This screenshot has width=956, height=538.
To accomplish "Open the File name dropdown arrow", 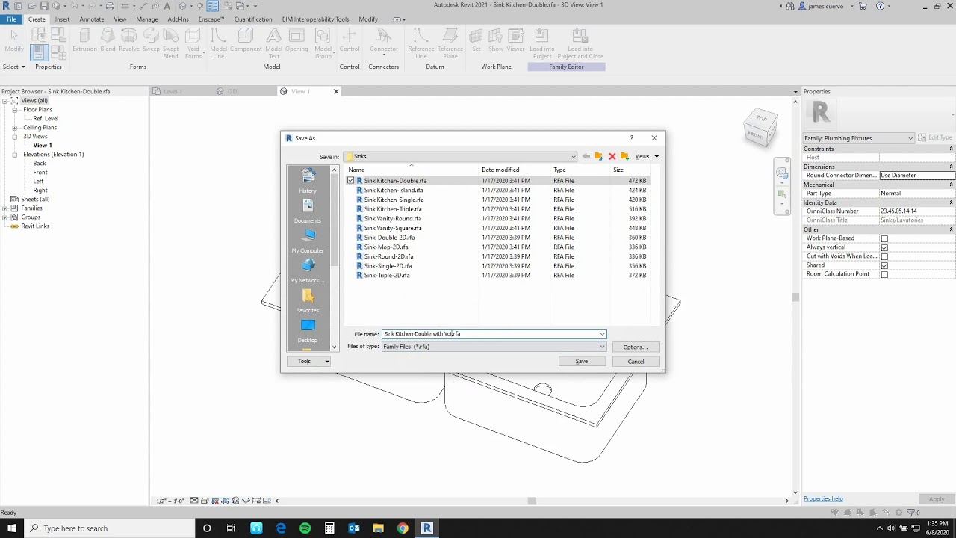I will click(602, 334).
